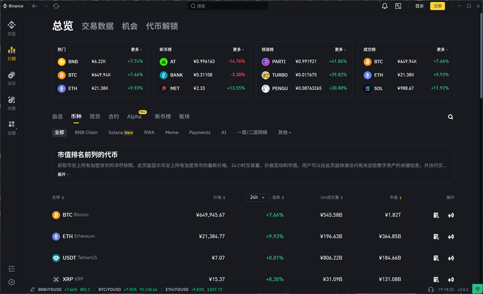Remove XRP row using the X icon
The height and width of the screenshot is (294, 483).
click(x=56, y=279)
